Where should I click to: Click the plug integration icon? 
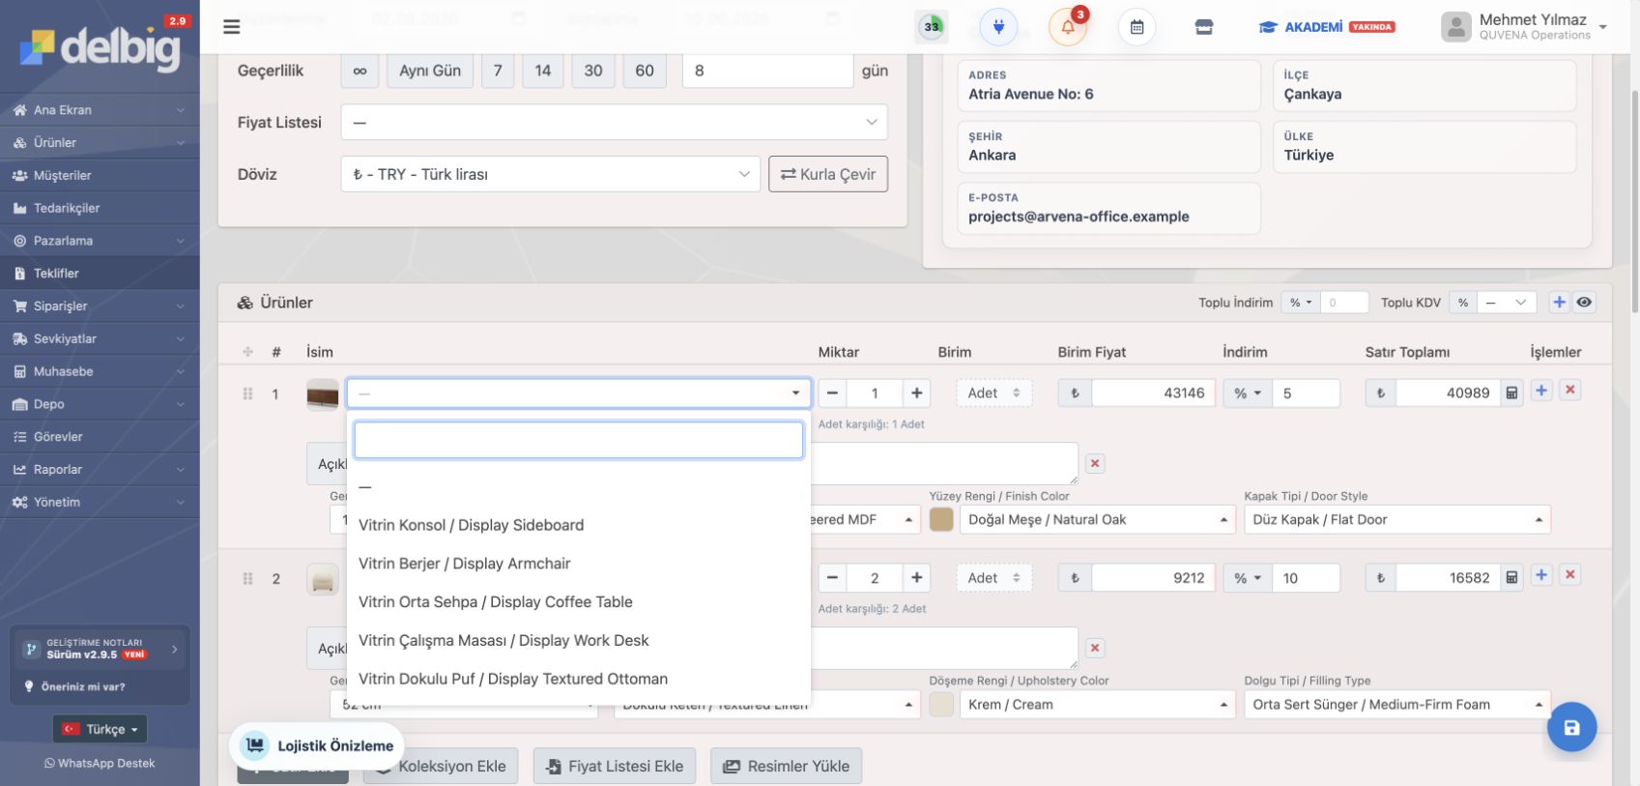click(x=998, y=27)
